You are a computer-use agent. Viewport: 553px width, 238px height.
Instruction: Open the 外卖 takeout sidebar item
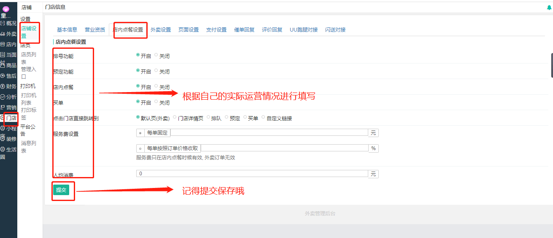click(8, 34)
